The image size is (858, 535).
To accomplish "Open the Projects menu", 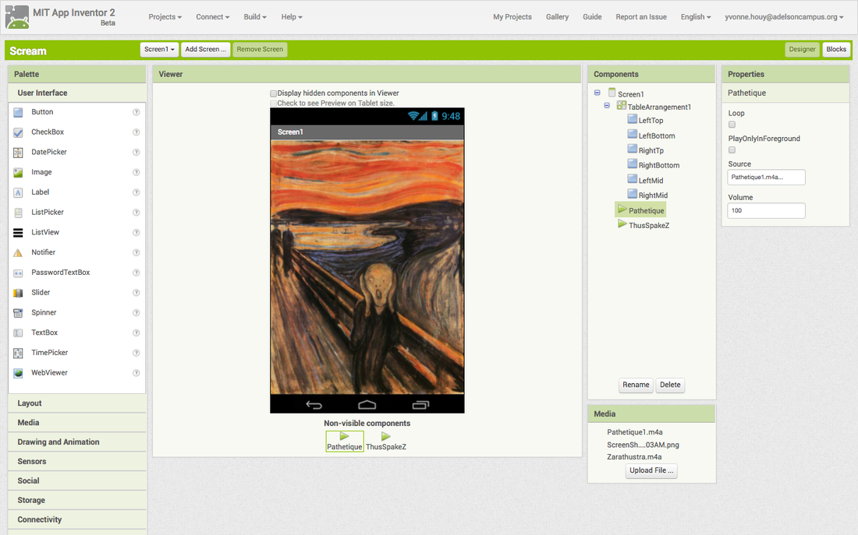I will point(165,17).
